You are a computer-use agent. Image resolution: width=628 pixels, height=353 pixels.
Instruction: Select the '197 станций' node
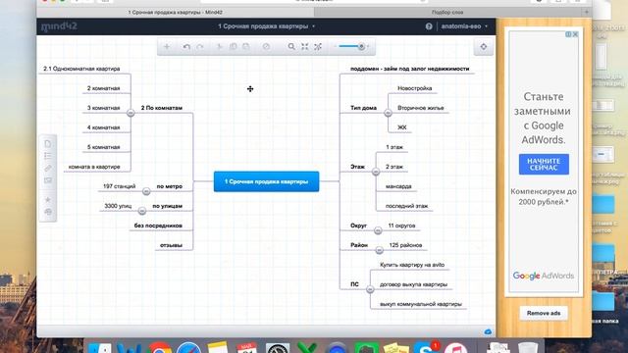pos(120,186)
